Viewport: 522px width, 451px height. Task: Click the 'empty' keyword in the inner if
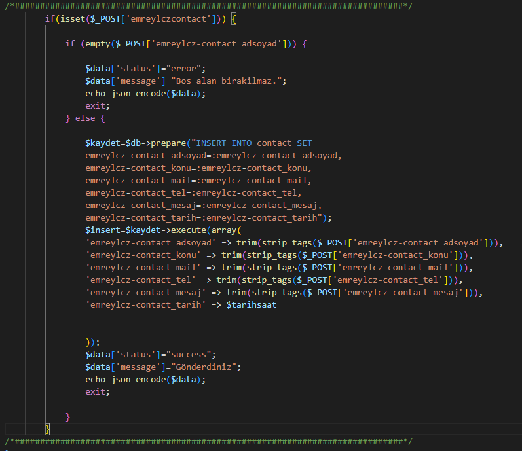[x=98, y=44]
